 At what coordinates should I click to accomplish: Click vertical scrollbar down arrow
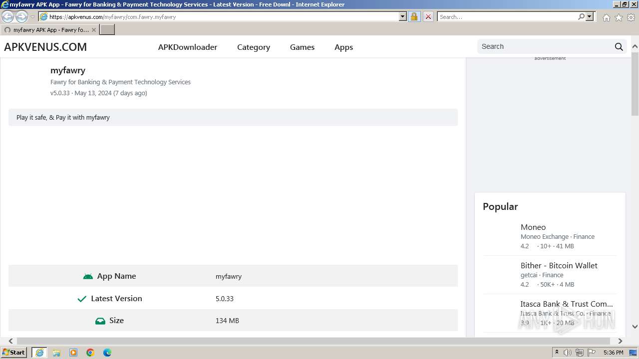635,327
